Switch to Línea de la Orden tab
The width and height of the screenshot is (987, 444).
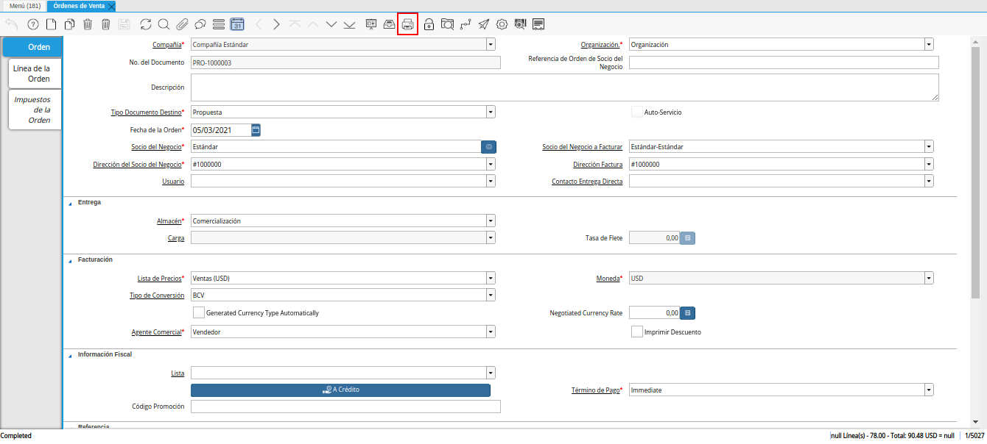(32, 74)
